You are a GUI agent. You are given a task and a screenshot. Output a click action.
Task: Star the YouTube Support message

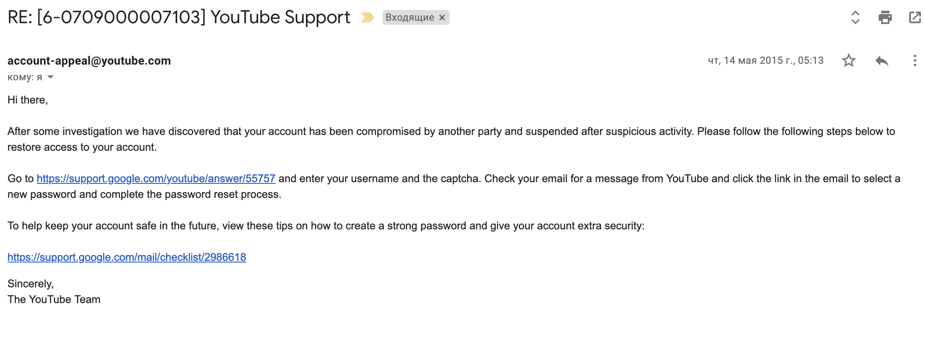[x=848, y=61]
